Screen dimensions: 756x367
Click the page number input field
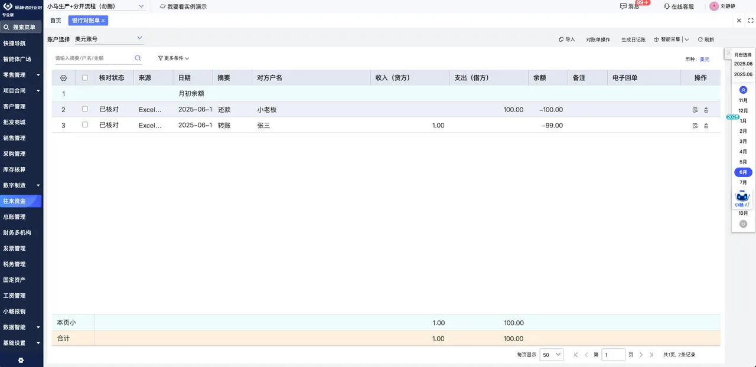613,355
